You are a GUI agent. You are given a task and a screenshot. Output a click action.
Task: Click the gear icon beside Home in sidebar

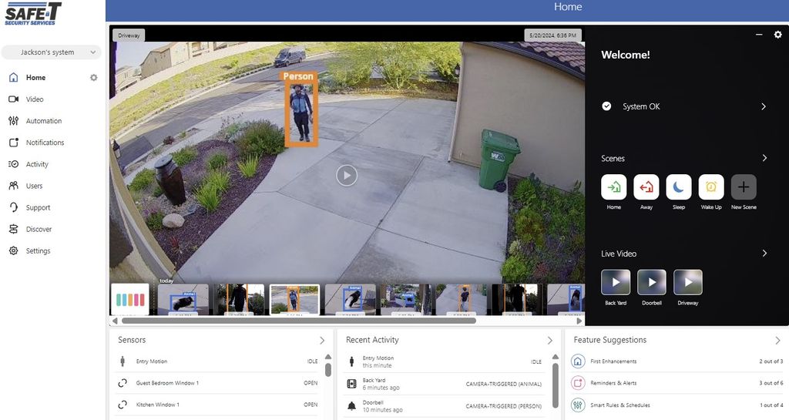coord(94,78)
